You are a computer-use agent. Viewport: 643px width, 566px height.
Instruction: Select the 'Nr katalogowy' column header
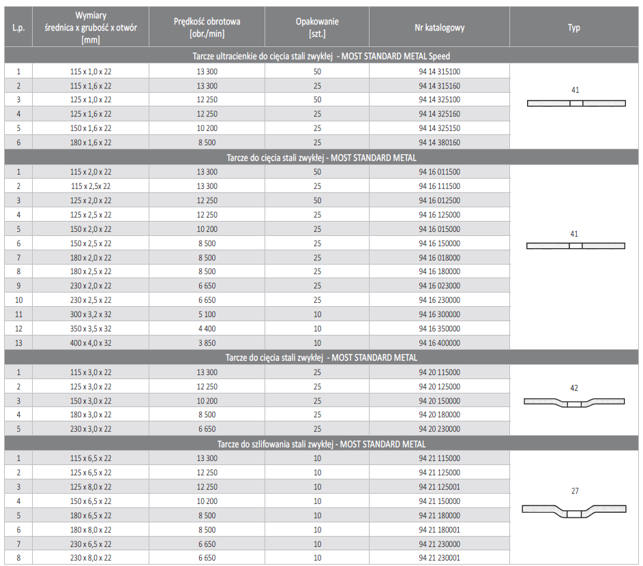point(439,27)
